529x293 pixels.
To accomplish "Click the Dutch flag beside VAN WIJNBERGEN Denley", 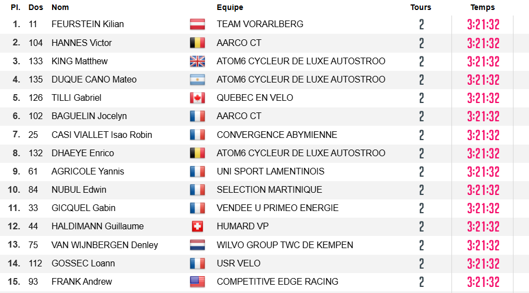I will click(197, 245).
